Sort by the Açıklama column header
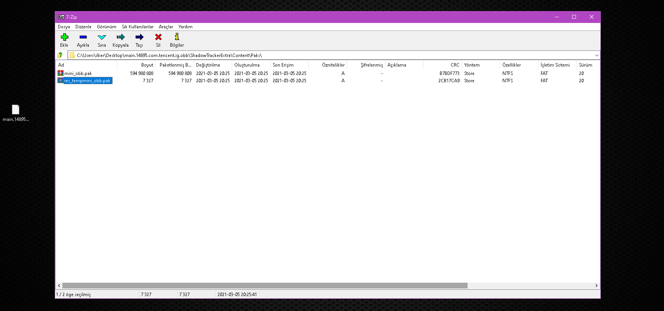664x311 pixels. point(404,65)
